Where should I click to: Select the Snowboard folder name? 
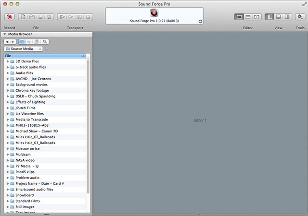[25, 195]
